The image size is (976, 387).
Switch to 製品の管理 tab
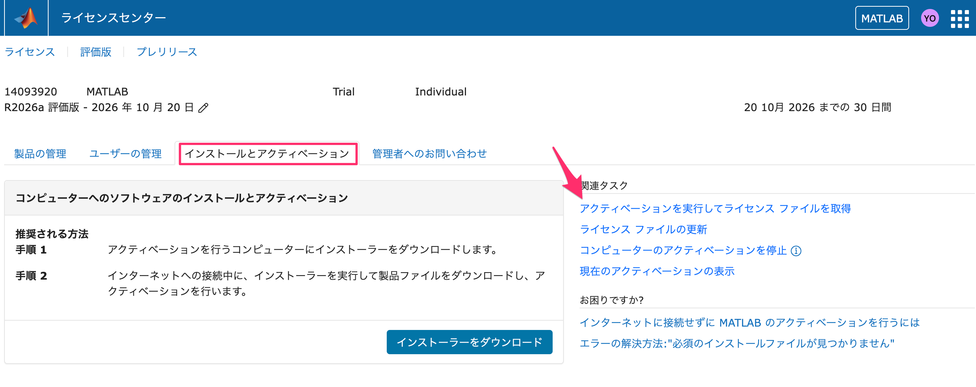coord(40,154)
